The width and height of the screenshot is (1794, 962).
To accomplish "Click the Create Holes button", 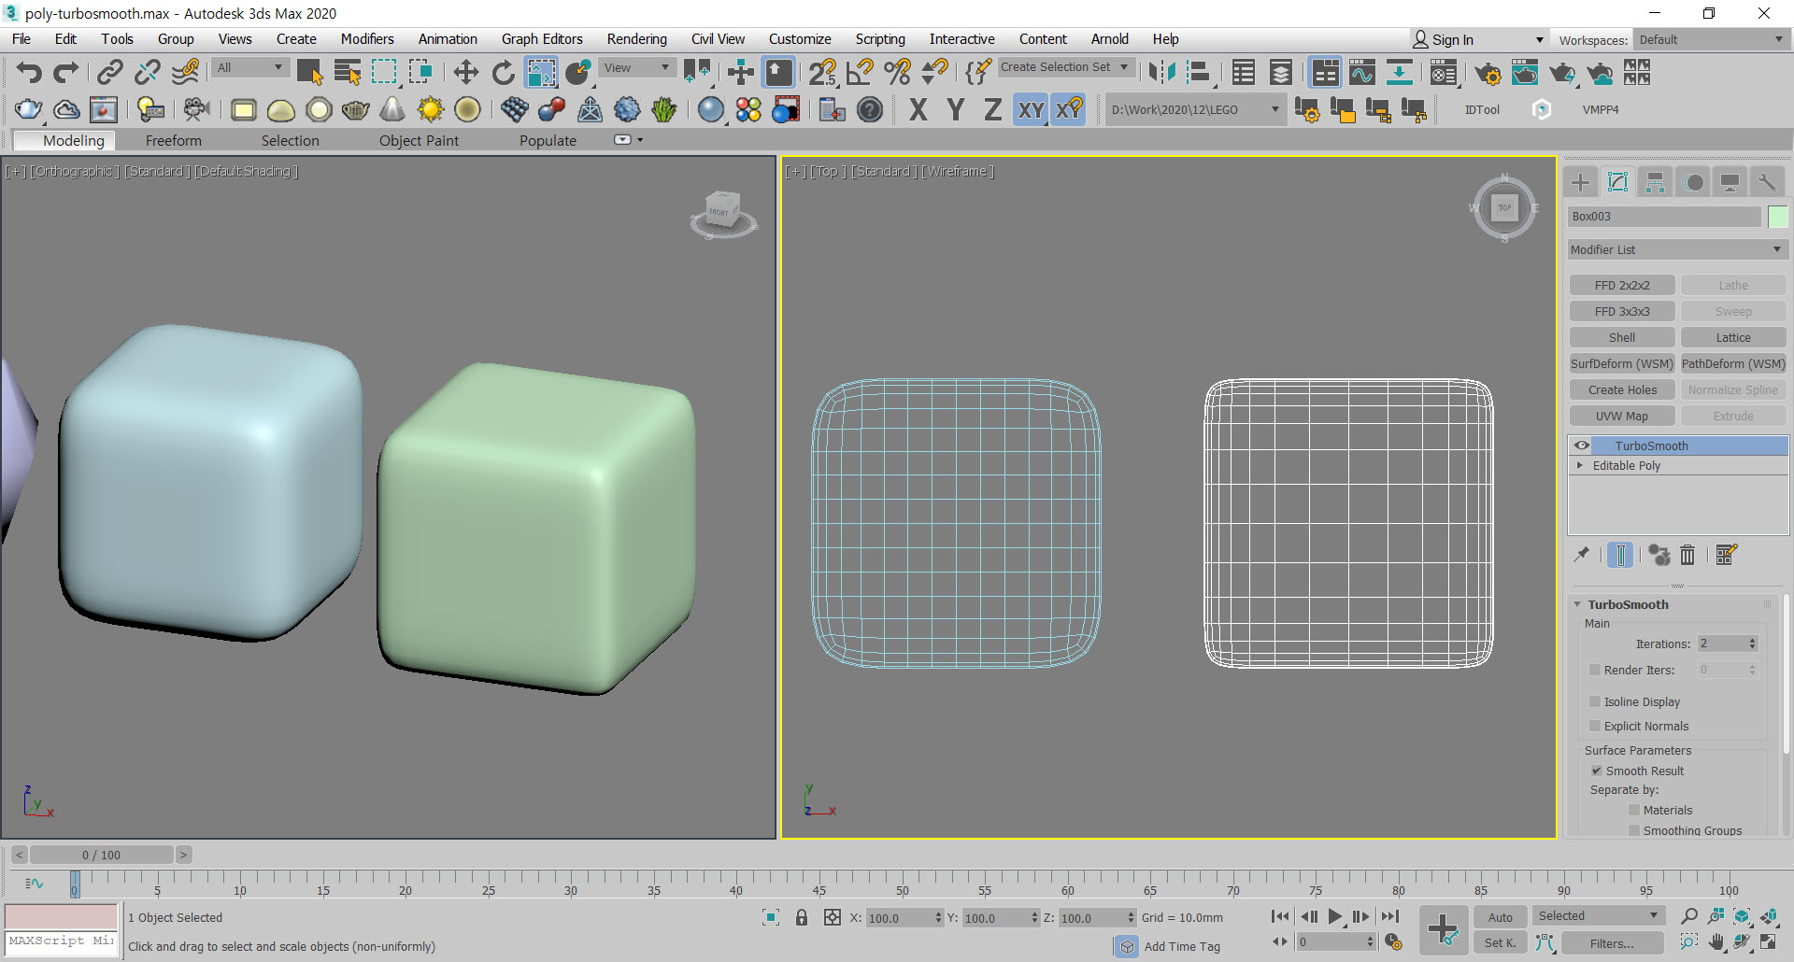I will 1622,389.
